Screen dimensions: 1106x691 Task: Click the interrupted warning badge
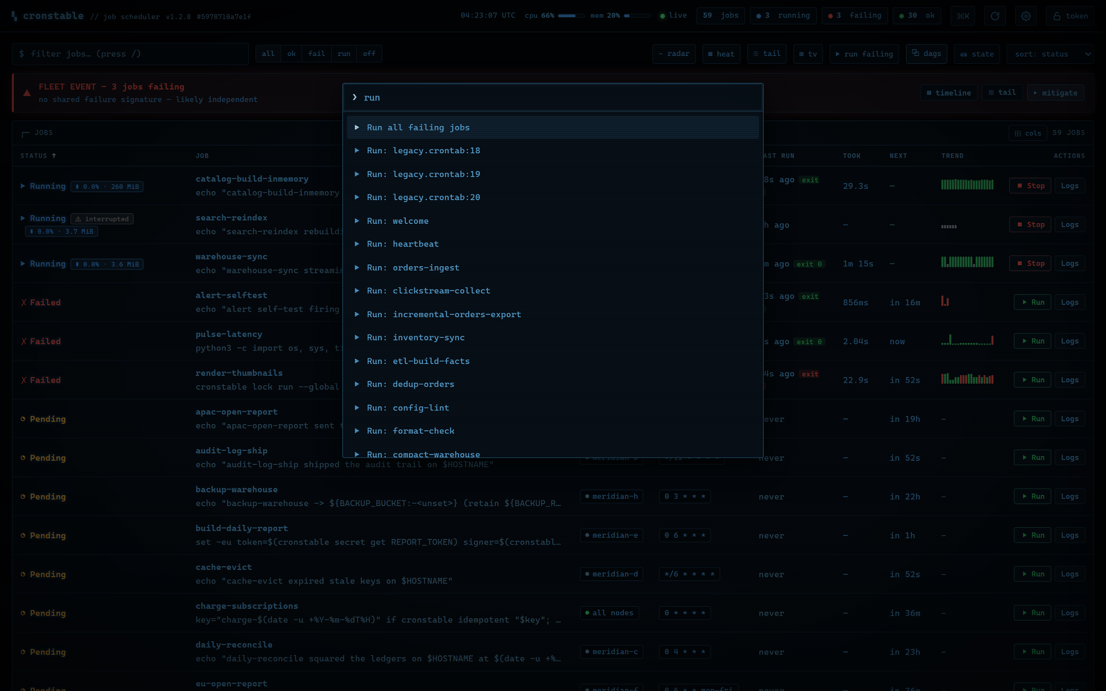point(102,219)
